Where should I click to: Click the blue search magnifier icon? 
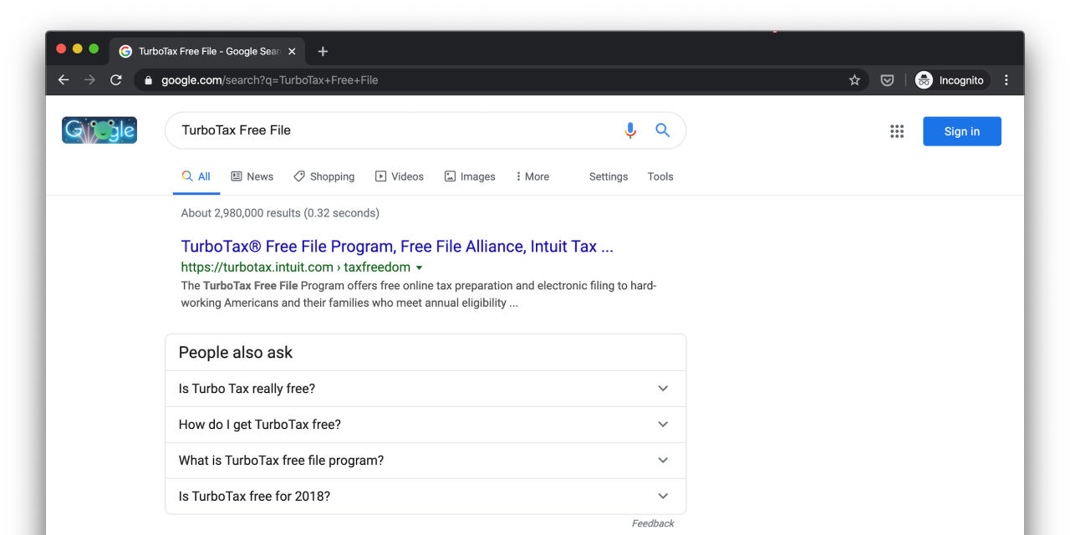pos(662,130)
